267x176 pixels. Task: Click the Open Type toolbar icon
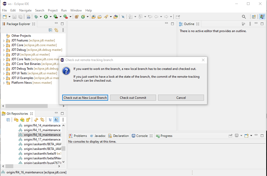point(94,17)
